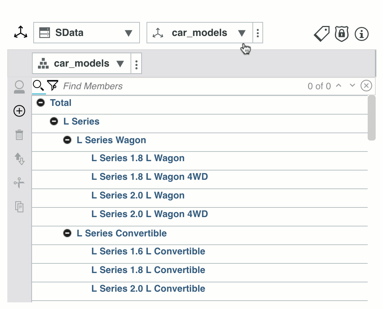The image size is (383, 309).
Task: Click the move up/down arrows icon
Action: (19, 159)
